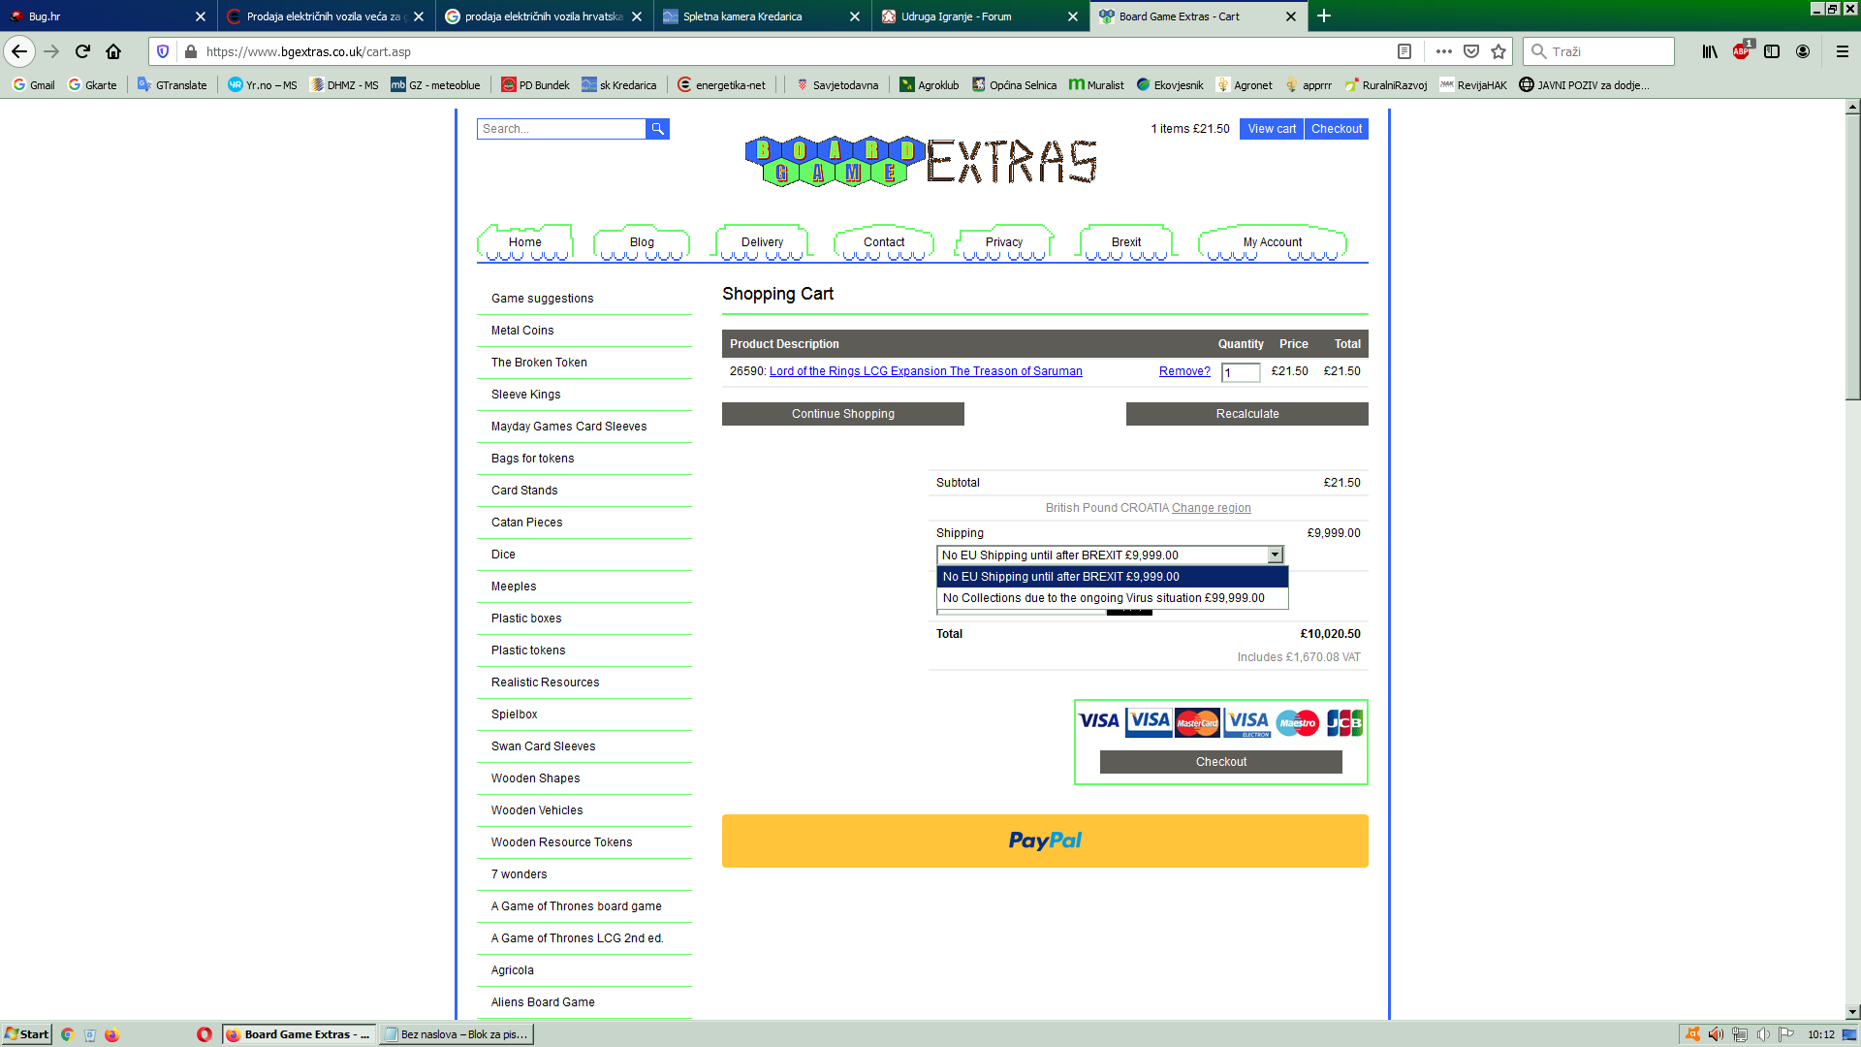Click the Recalculate button

click(1247, 414)
